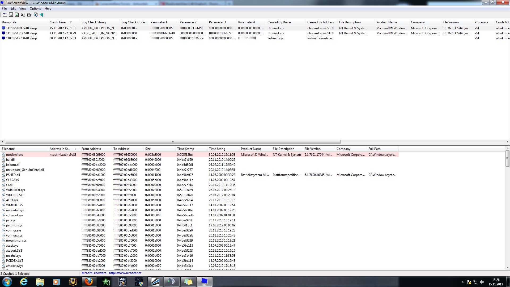The height and width of the screenshot is (287, 510).
Task: Open Firefox from the taskbar
Action: click(89, 282)
